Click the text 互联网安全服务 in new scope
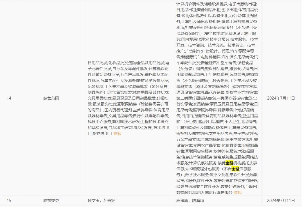This screenshot has width=302, height=207. [x=199, y=151]
